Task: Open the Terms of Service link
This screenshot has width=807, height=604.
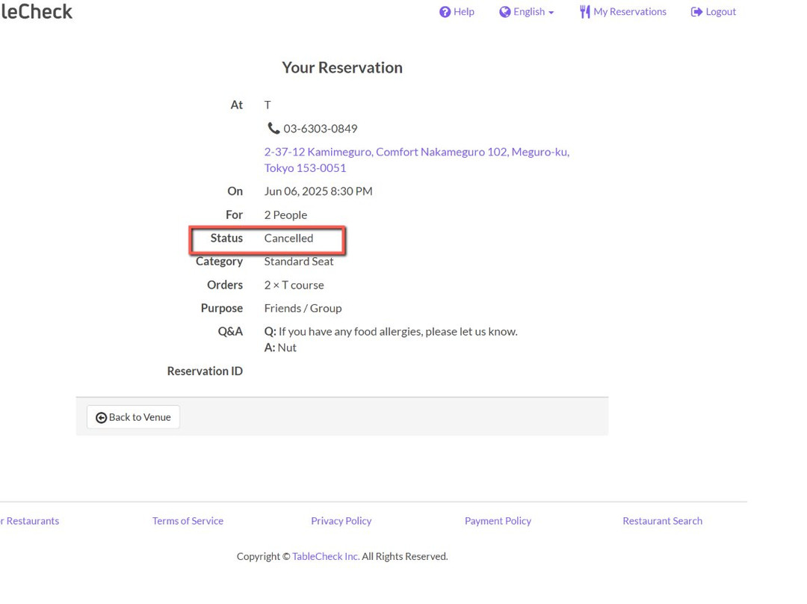Action: (x=188, y=521)
